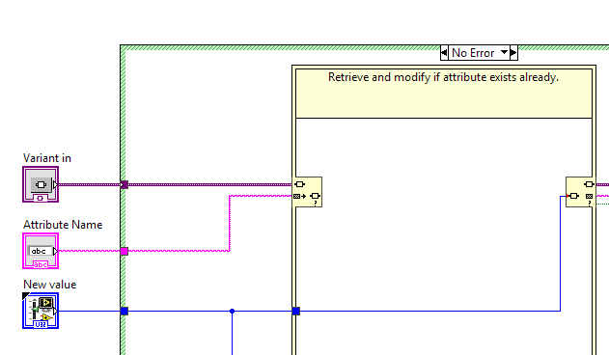This screenshot has height=355, width=609.
Task: Click the purple variant tunnel on case border
Action: 125,184
